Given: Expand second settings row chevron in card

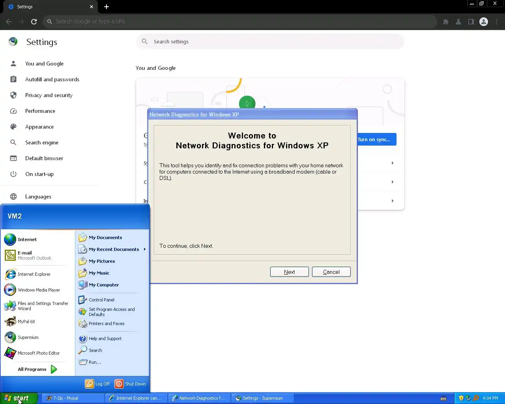Looking at the screenshot, I should coord(392,182).
